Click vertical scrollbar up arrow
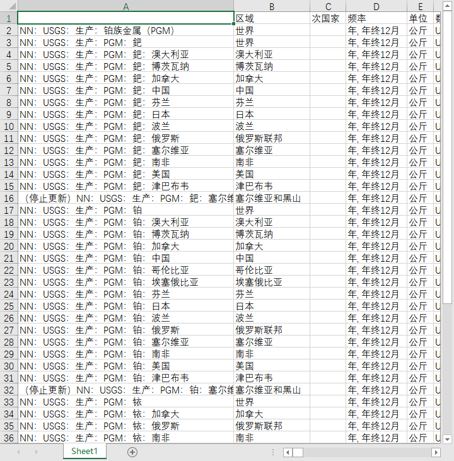Screen dimensions: 454x461 tap(447, 6)
